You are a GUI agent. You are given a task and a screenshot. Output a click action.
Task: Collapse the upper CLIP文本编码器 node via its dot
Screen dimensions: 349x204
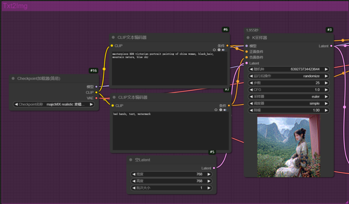click(x=113, y=37)
